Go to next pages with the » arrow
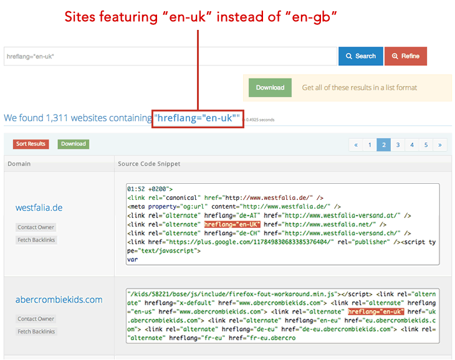The height and width of the screenshot is (360, 455). 440,144
